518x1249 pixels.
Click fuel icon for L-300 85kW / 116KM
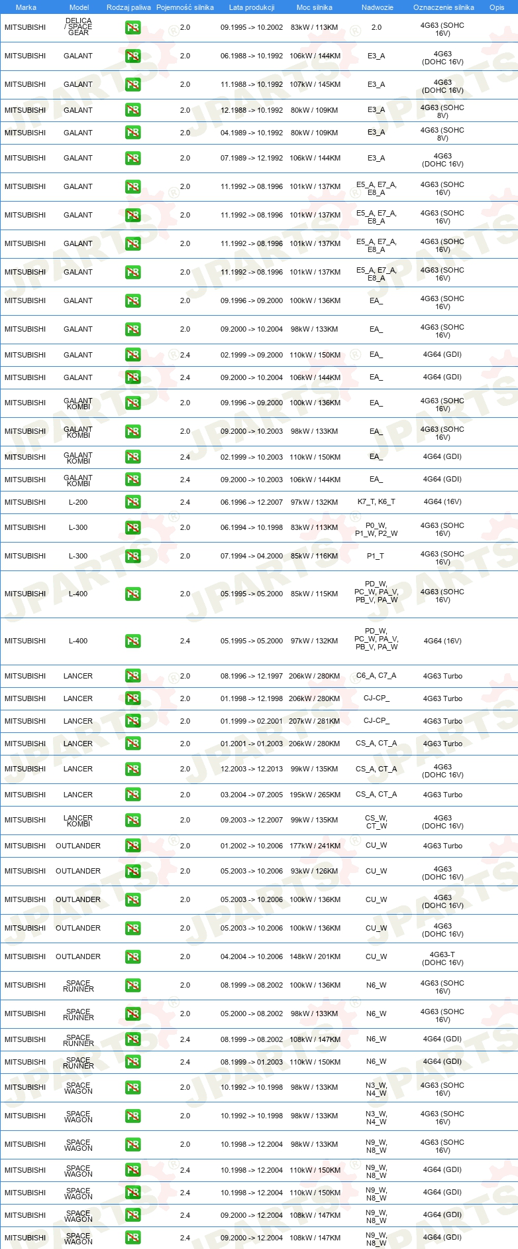click(133, 557)
